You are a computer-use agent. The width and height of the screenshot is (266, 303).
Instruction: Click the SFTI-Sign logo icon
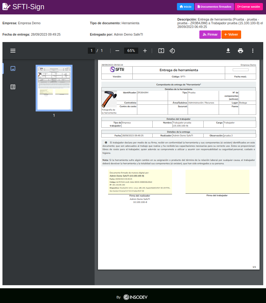pos(6,7)
